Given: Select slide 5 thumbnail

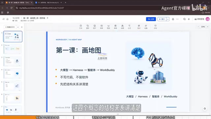Looking at the screenshot, I should pyautogui.click(x=13, y=86).
